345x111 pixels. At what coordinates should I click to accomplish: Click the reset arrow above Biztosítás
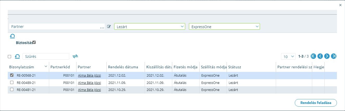click(x=12, y=36)
